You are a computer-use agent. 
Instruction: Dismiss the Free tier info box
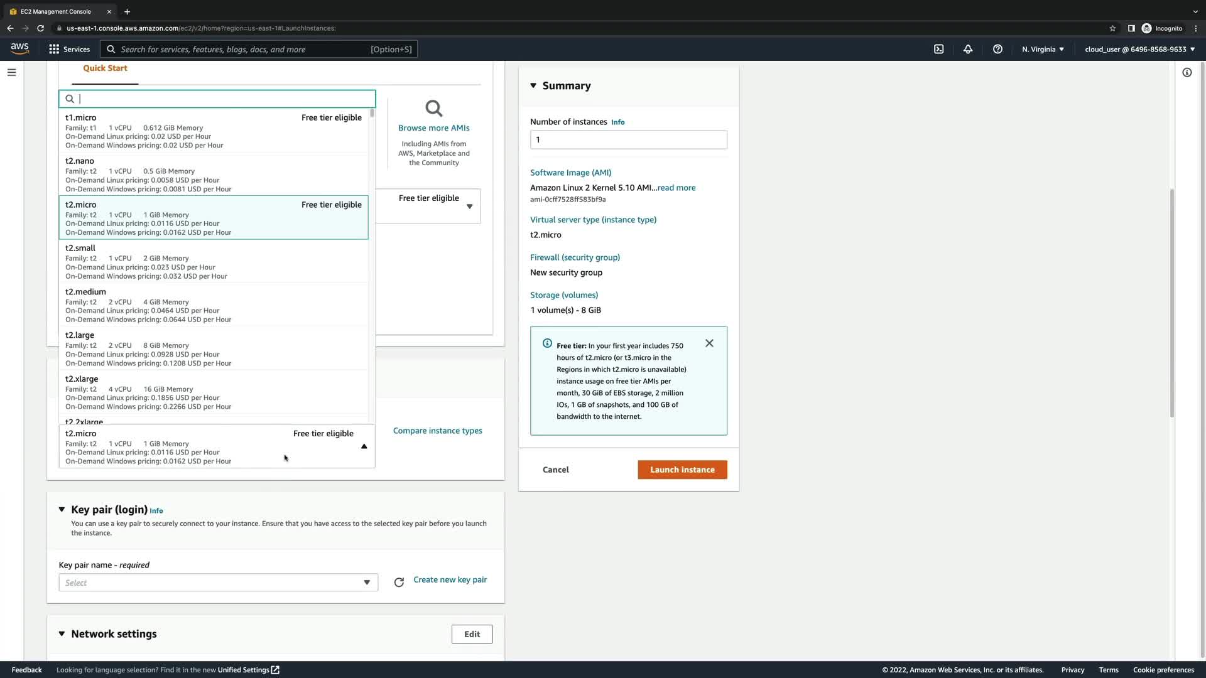pyautogui.click(x=709, y=343)
